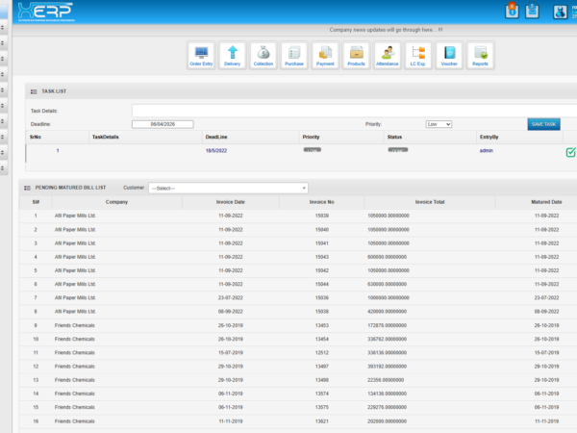Viewport: 577px width, 433px height.
Task: Open the Reports module
Action: 480,56
